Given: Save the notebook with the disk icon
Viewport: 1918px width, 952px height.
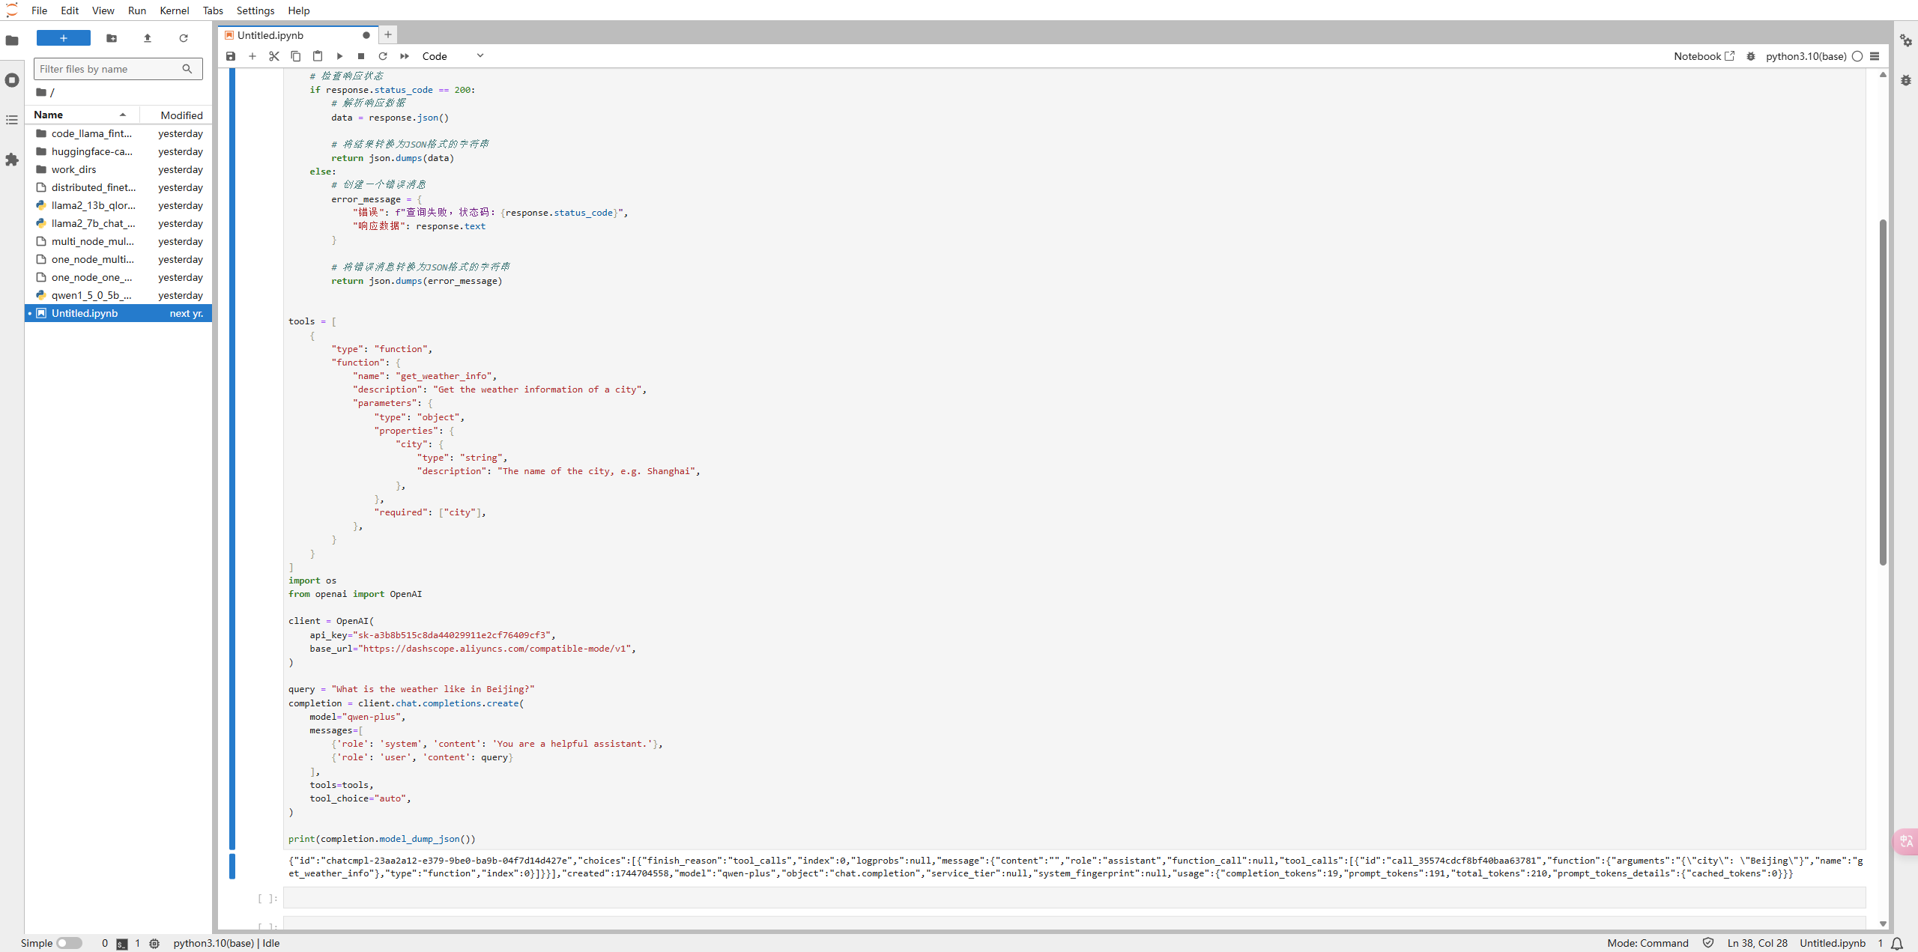Looking at the screenshot, I should 231,56.
